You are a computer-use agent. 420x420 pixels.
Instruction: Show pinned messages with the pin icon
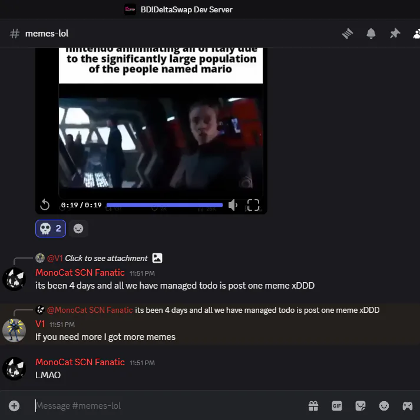[395, 34]
